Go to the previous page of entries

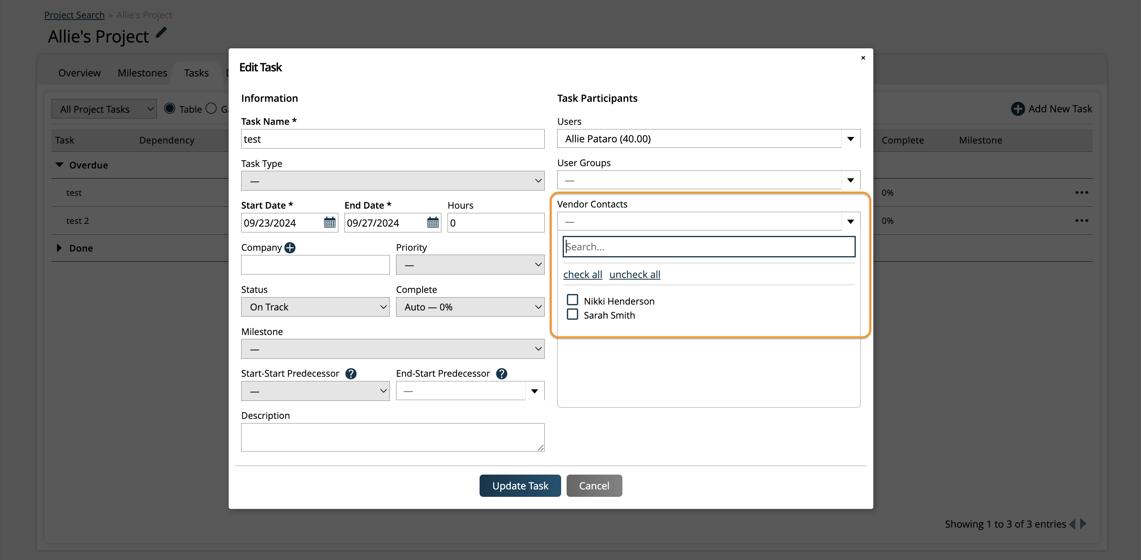point(1072,524)
